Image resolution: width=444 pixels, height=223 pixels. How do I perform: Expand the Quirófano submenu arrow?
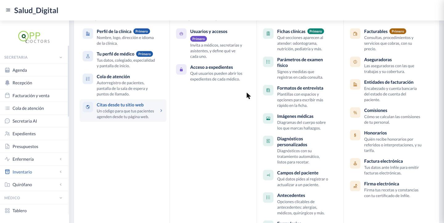pos(61,184)
